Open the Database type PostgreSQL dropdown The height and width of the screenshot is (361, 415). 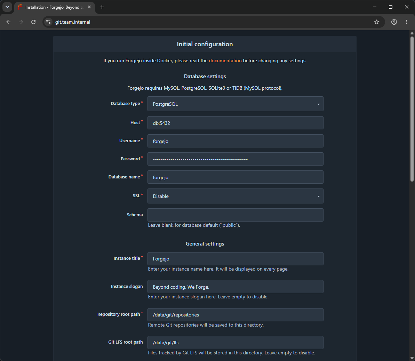click(x=235, y=104)
